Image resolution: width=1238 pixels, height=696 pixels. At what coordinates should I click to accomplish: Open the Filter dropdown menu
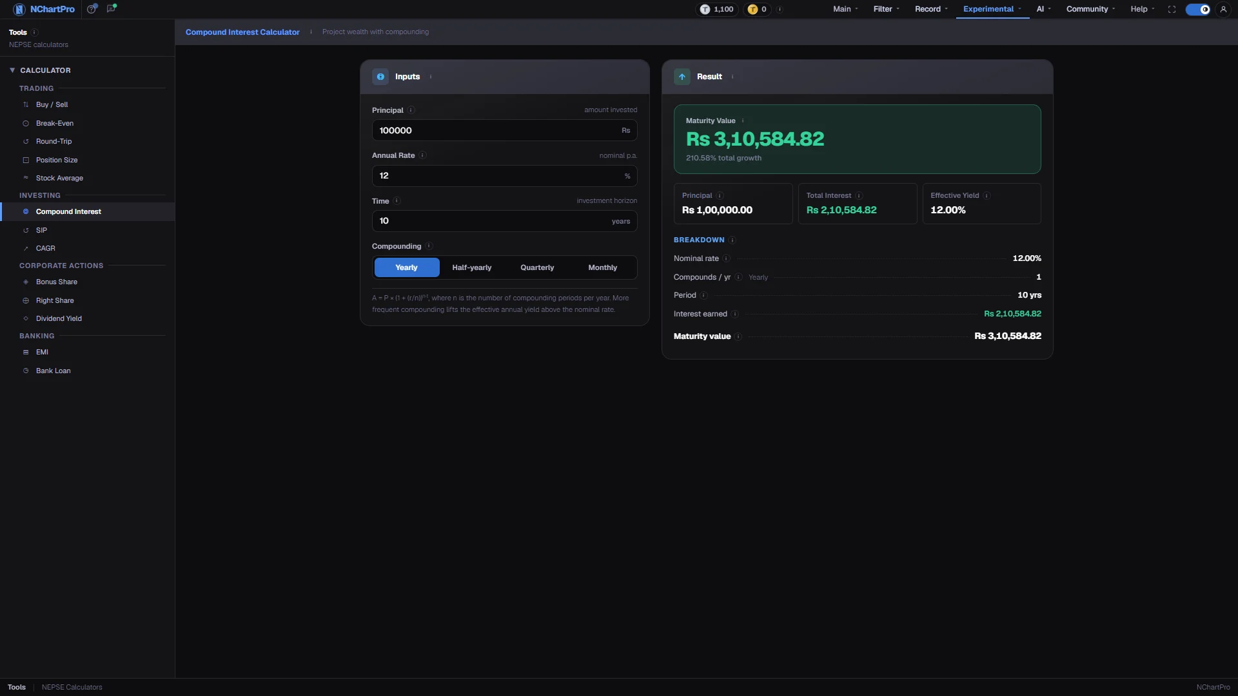click(887, 9)
